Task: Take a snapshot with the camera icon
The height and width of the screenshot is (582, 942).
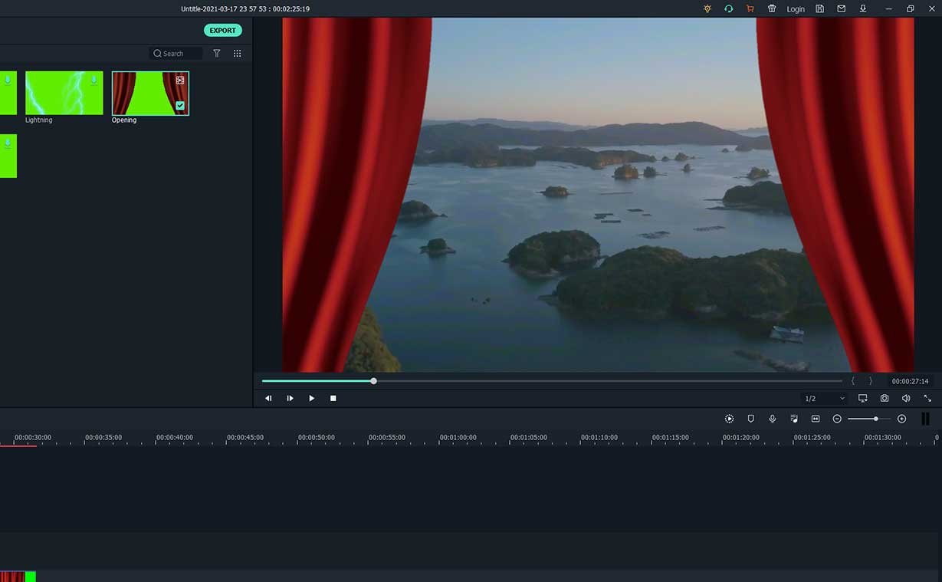Action: coord(885,399)
